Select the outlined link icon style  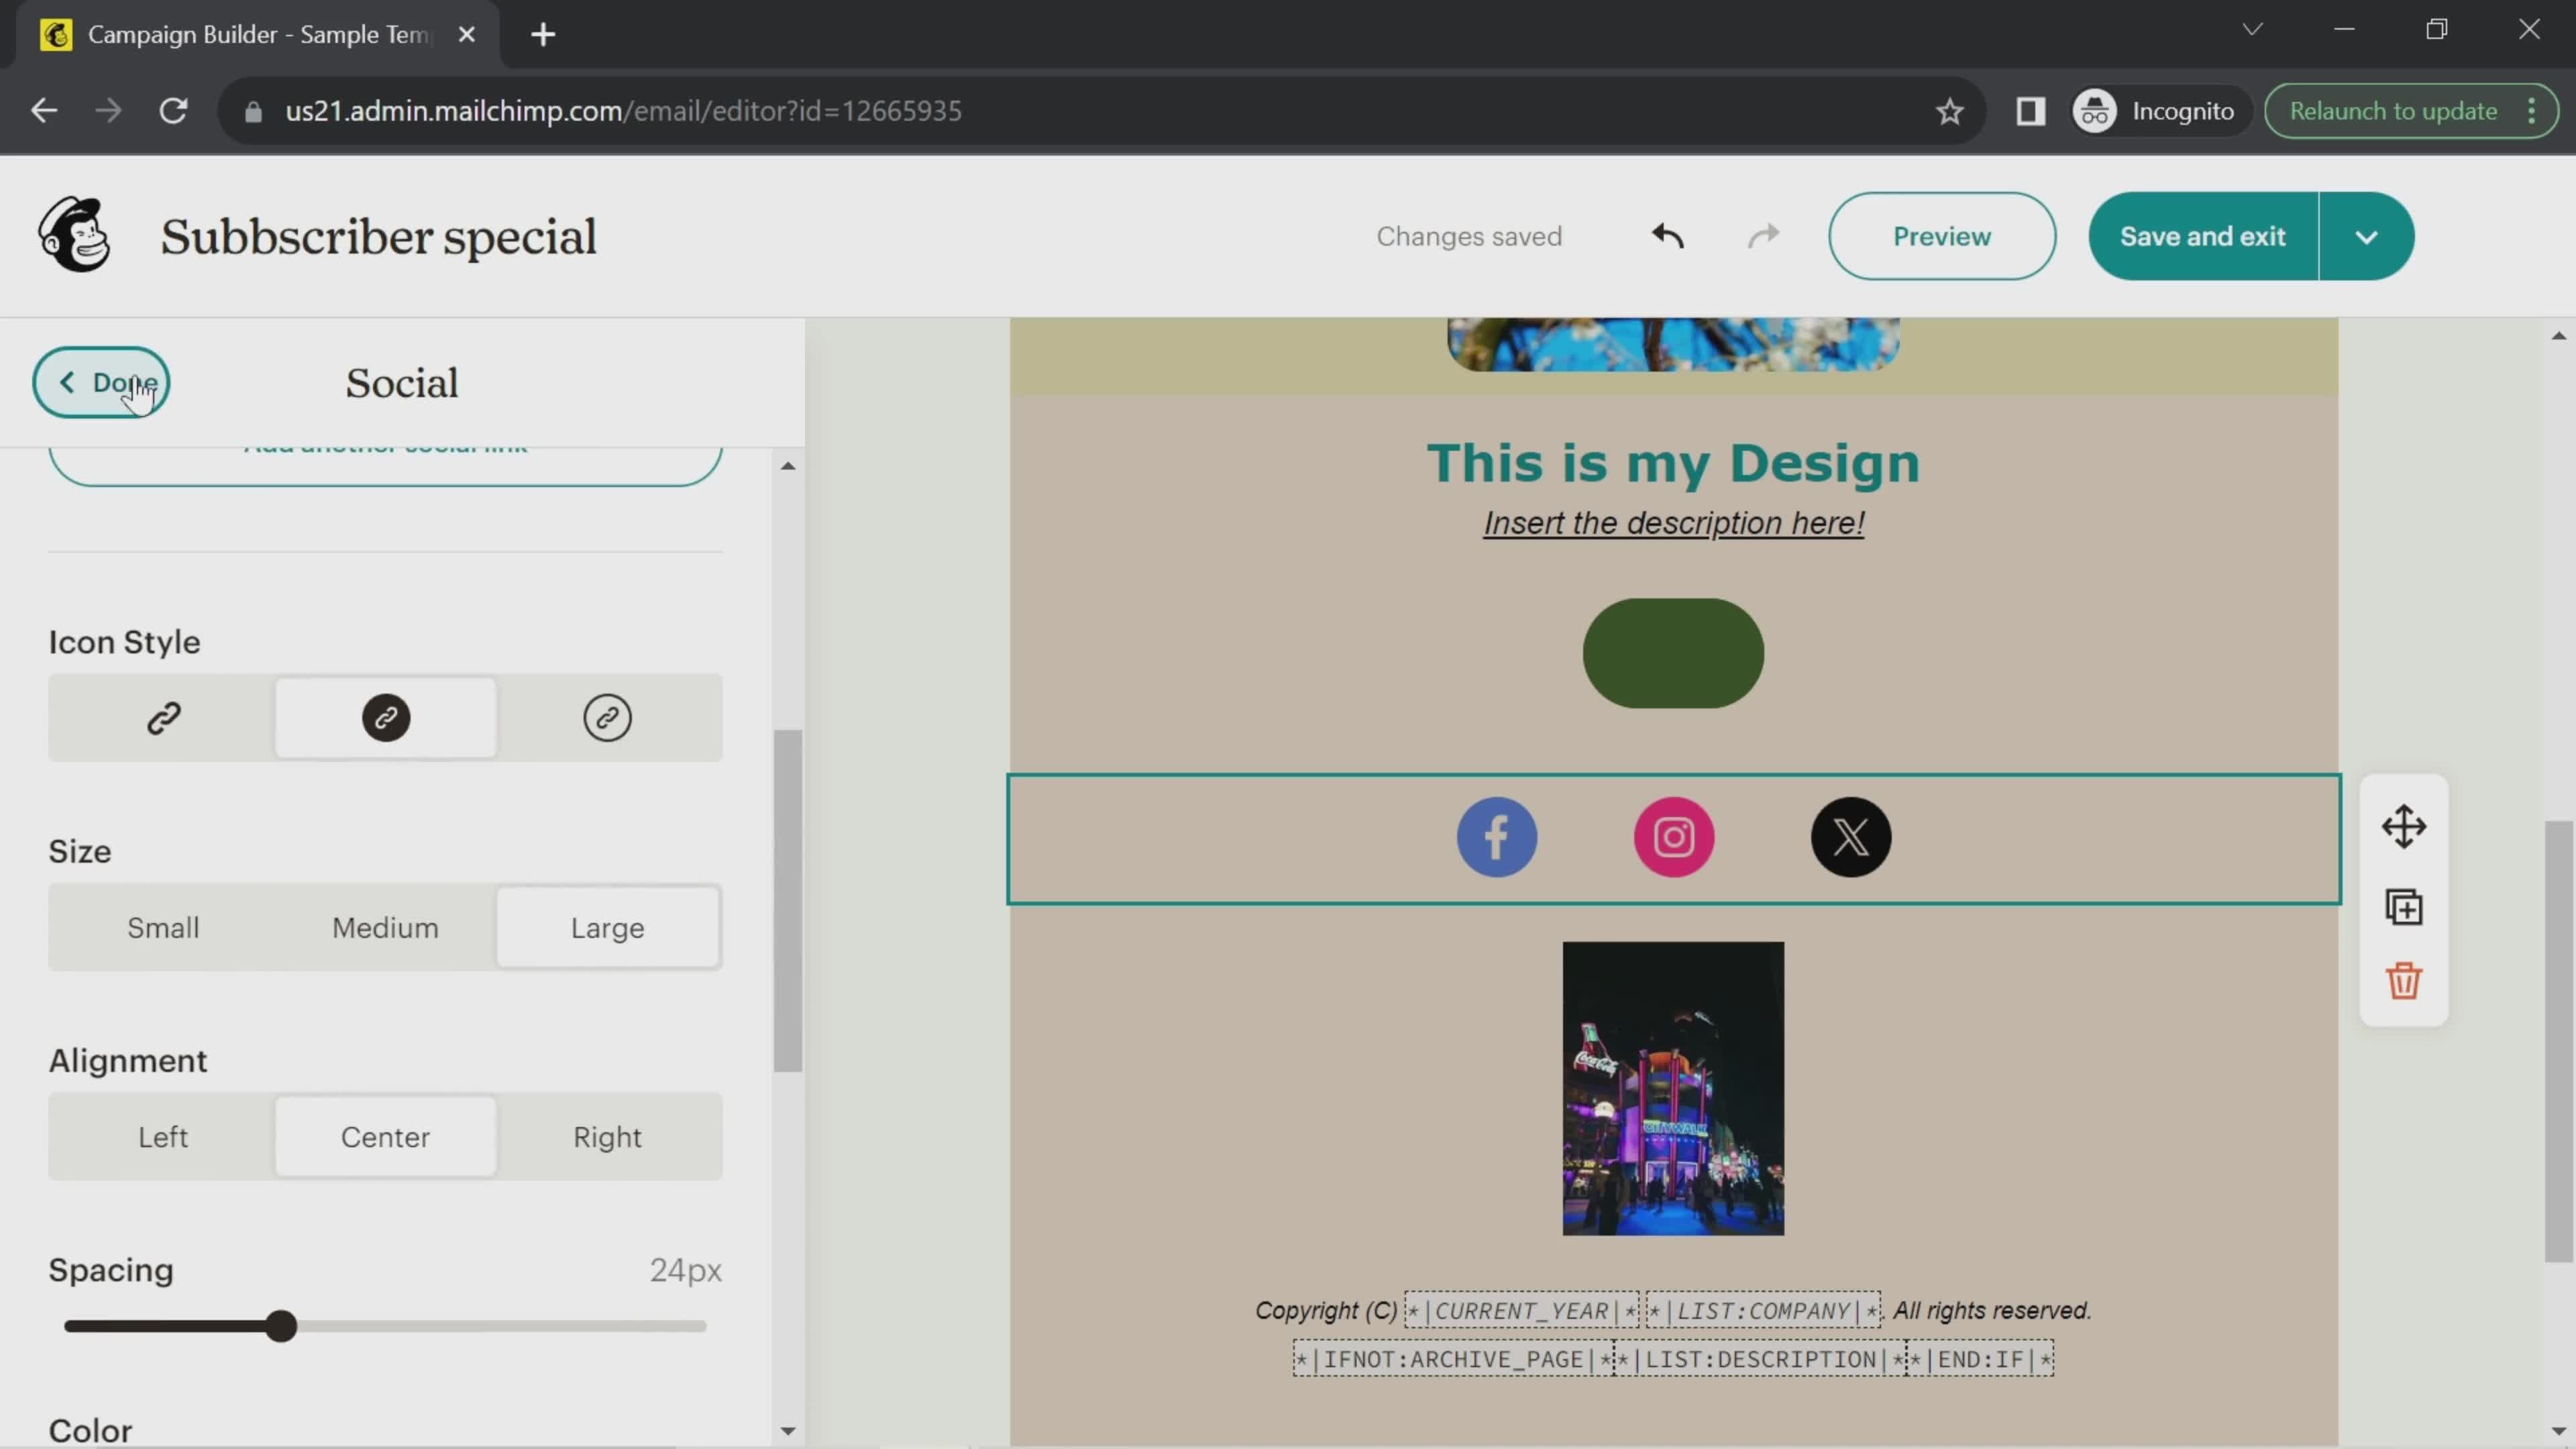(x=607, y=716)
